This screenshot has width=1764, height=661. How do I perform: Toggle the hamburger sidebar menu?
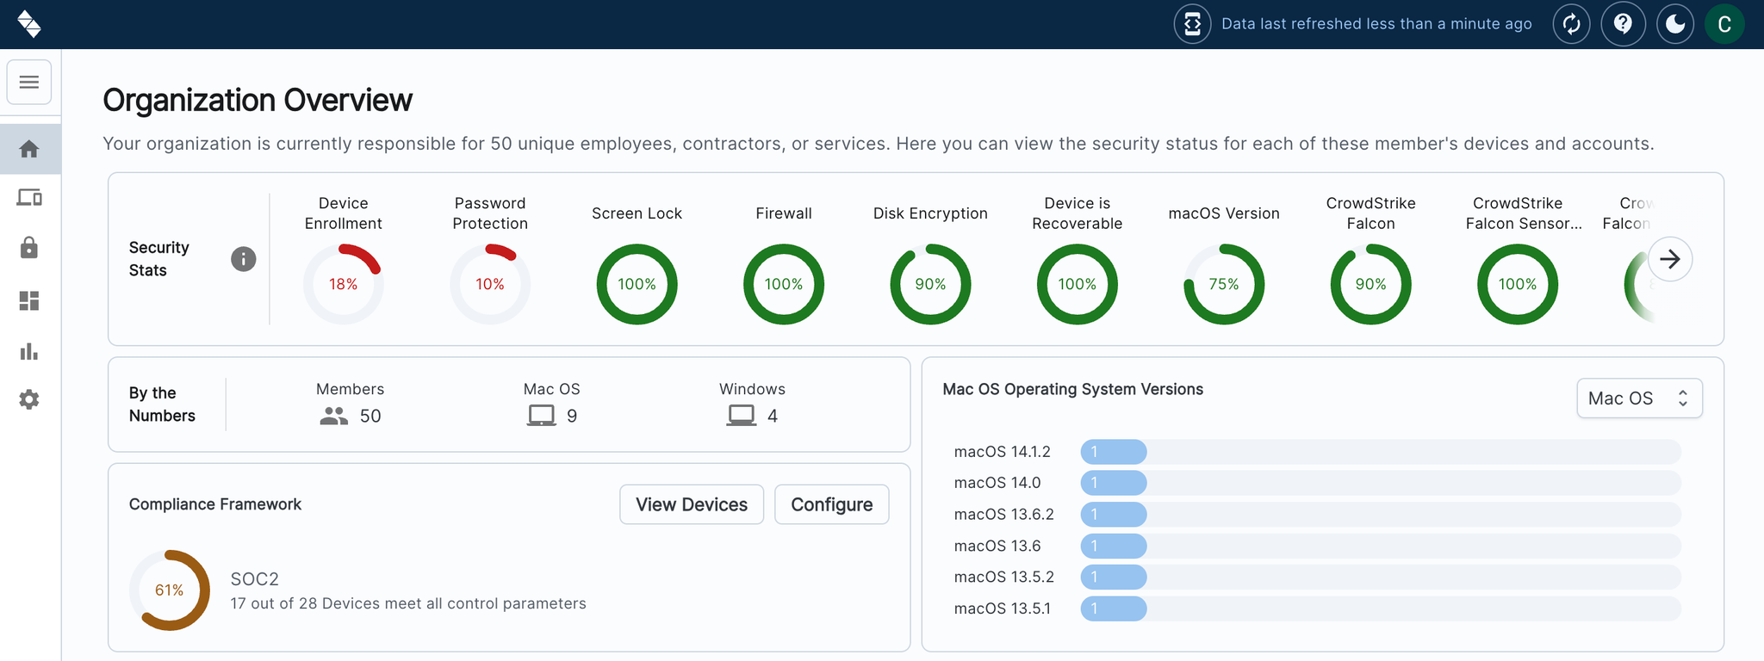[29, 82]
